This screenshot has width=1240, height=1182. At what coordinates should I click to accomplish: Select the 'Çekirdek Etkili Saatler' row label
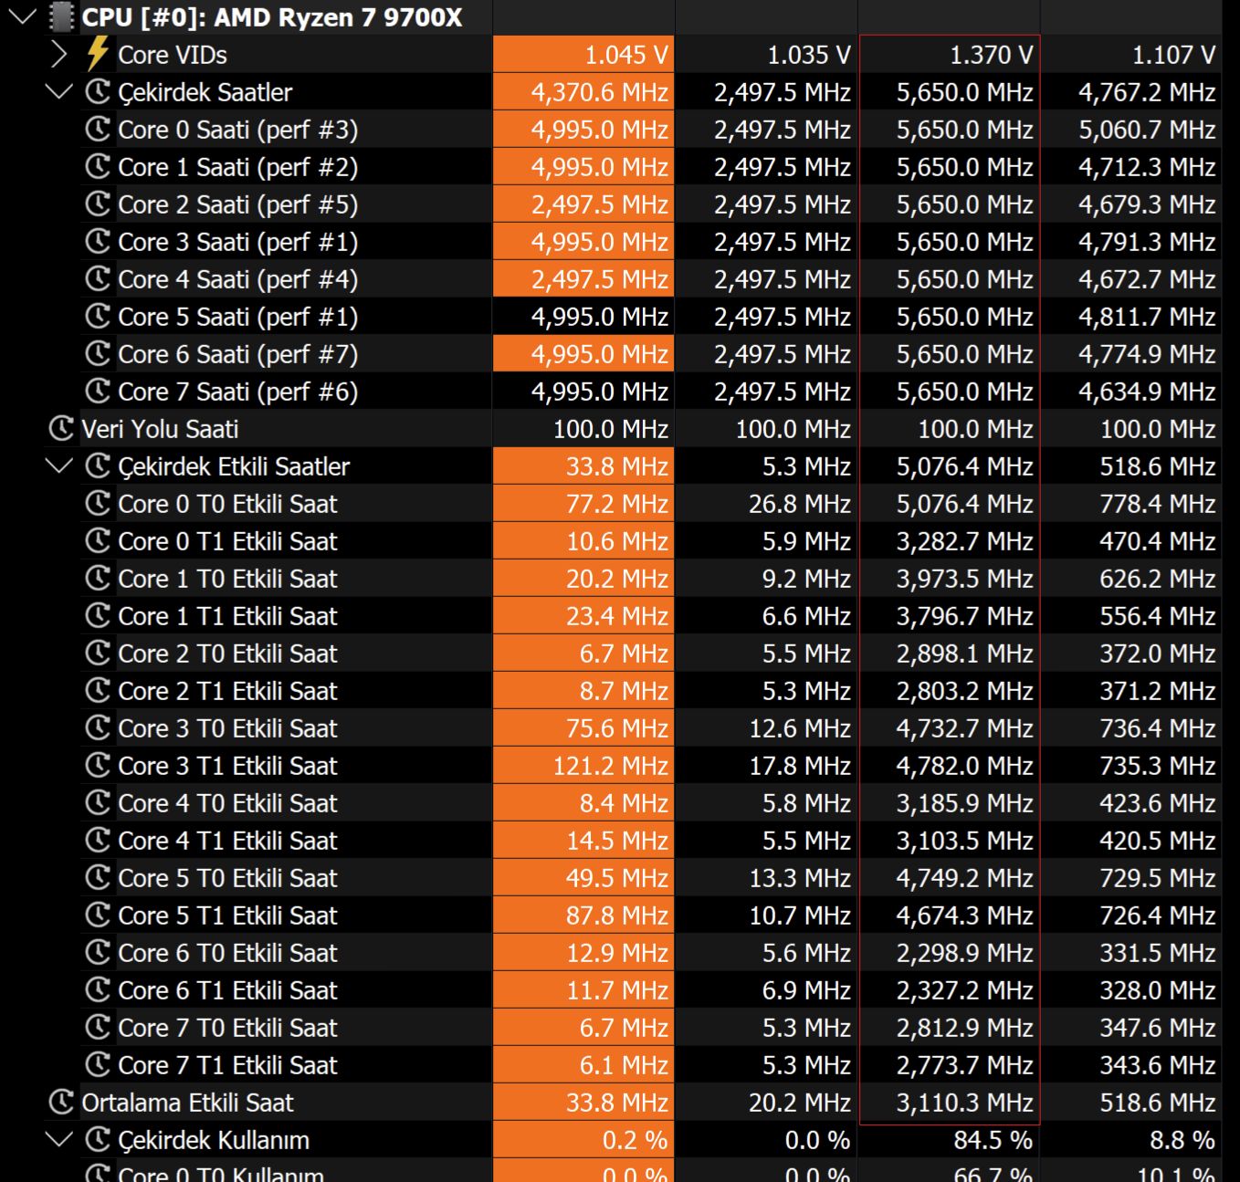(x=234, y=466)
